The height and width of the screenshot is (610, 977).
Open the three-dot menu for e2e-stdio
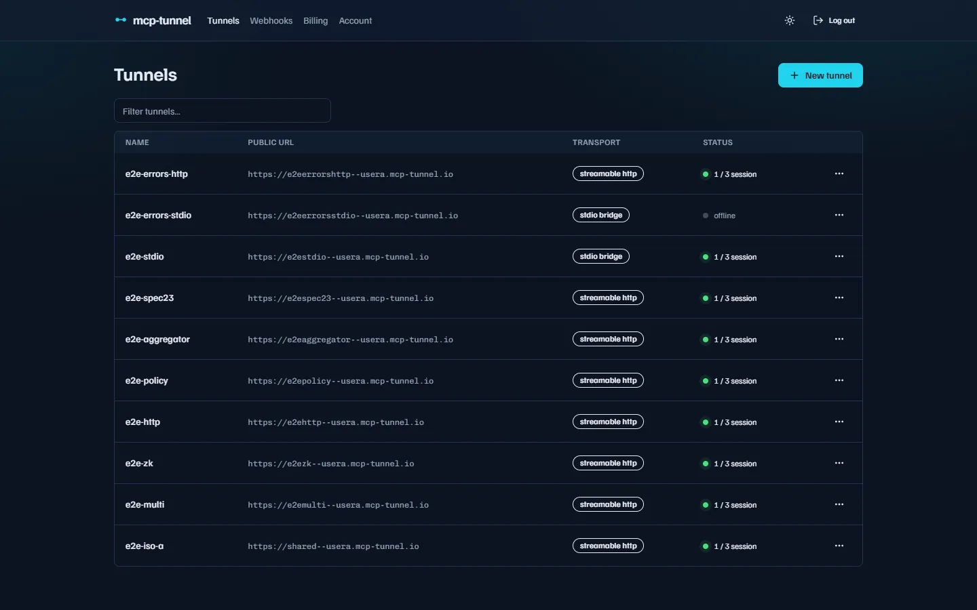(x=839, y=256)
